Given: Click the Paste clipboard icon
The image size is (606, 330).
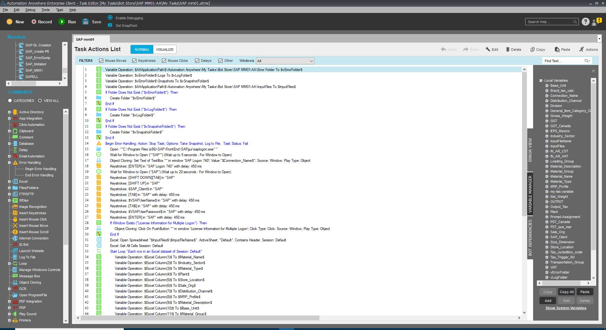Looking at the screenshot, I should 557,50.
